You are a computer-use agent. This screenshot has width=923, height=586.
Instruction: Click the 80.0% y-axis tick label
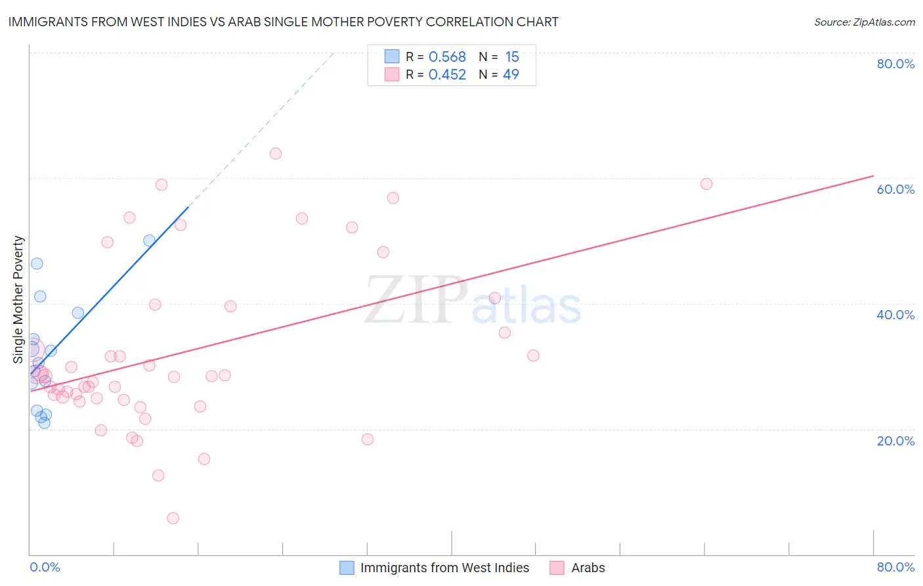895,64
